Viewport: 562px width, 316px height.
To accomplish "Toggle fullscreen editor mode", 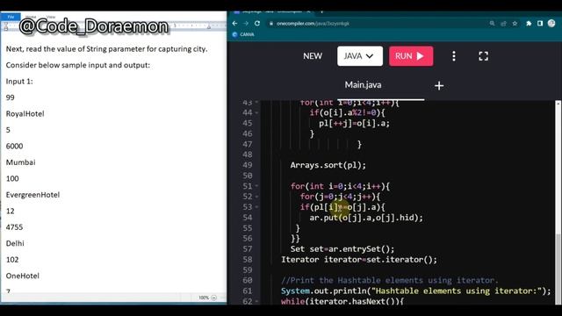I will click(x=484, y=56).
